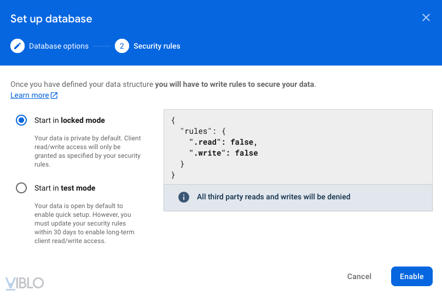Screen dimensions: 442x296
Task: Select the locked mode radio button
Action: 21,120
